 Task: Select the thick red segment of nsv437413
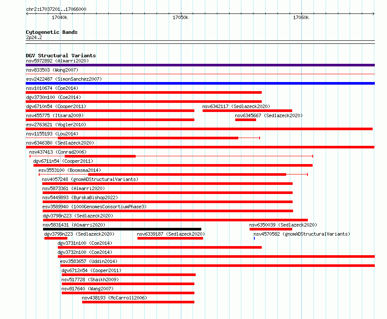(100, 156)
